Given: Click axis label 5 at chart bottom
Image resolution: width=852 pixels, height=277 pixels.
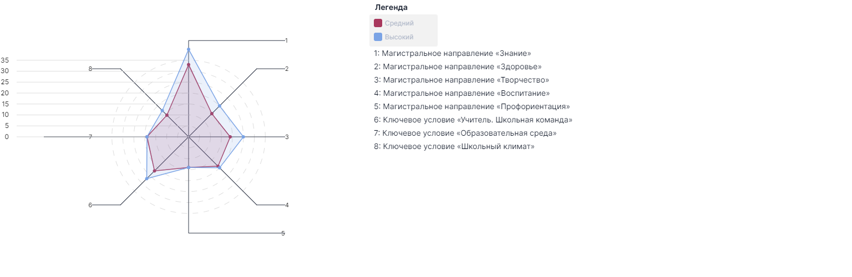Looking at the screenshot, I should tap(283, 233).
